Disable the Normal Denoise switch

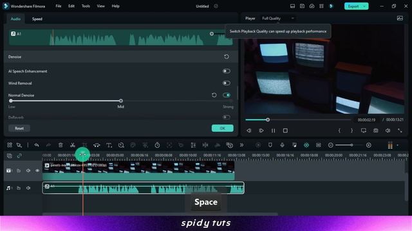(x=226, y=95)
